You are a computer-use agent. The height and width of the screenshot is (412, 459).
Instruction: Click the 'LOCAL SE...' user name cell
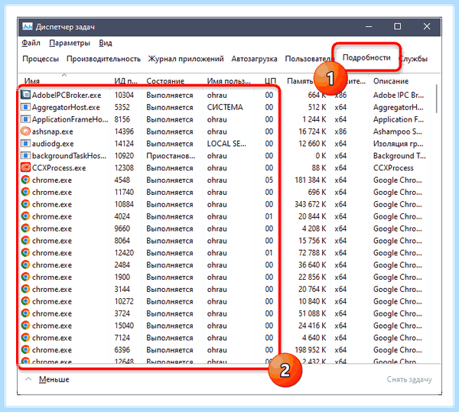point(226,144)
